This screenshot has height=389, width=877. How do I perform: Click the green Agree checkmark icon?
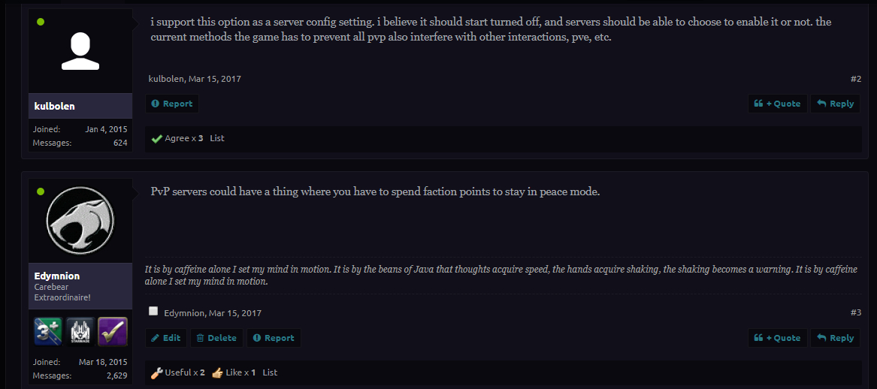click(x=156, y=138)
